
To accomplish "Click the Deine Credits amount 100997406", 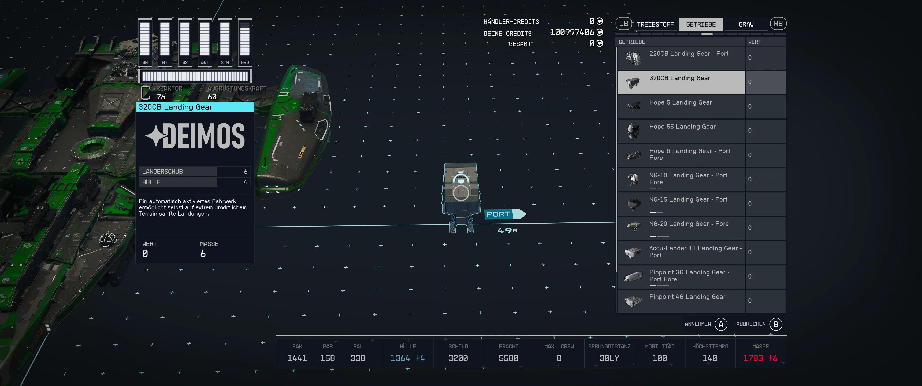I will click(572, 32).
